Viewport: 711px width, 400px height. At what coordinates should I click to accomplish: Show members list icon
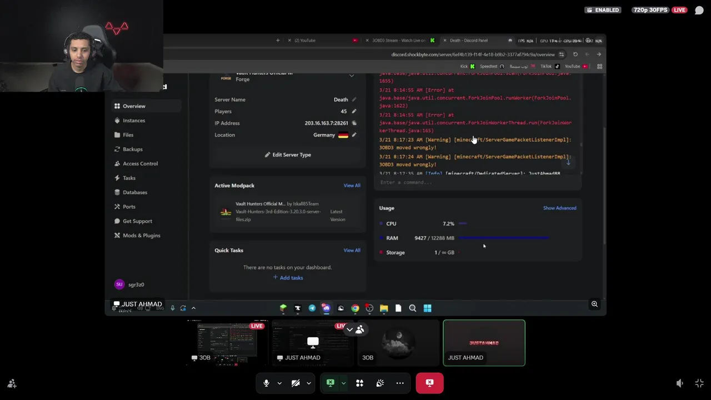pos(360,329)
